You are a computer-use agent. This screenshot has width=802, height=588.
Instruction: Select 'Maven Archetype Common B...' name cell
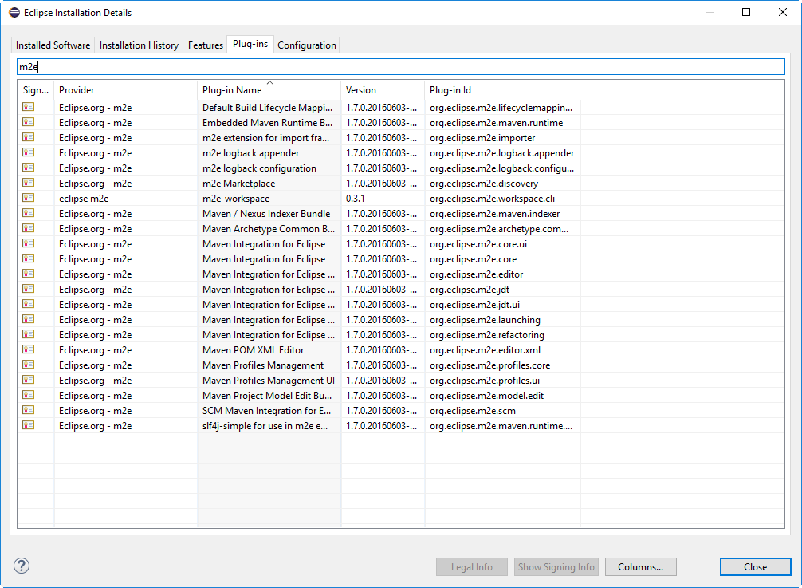point(269,229)
